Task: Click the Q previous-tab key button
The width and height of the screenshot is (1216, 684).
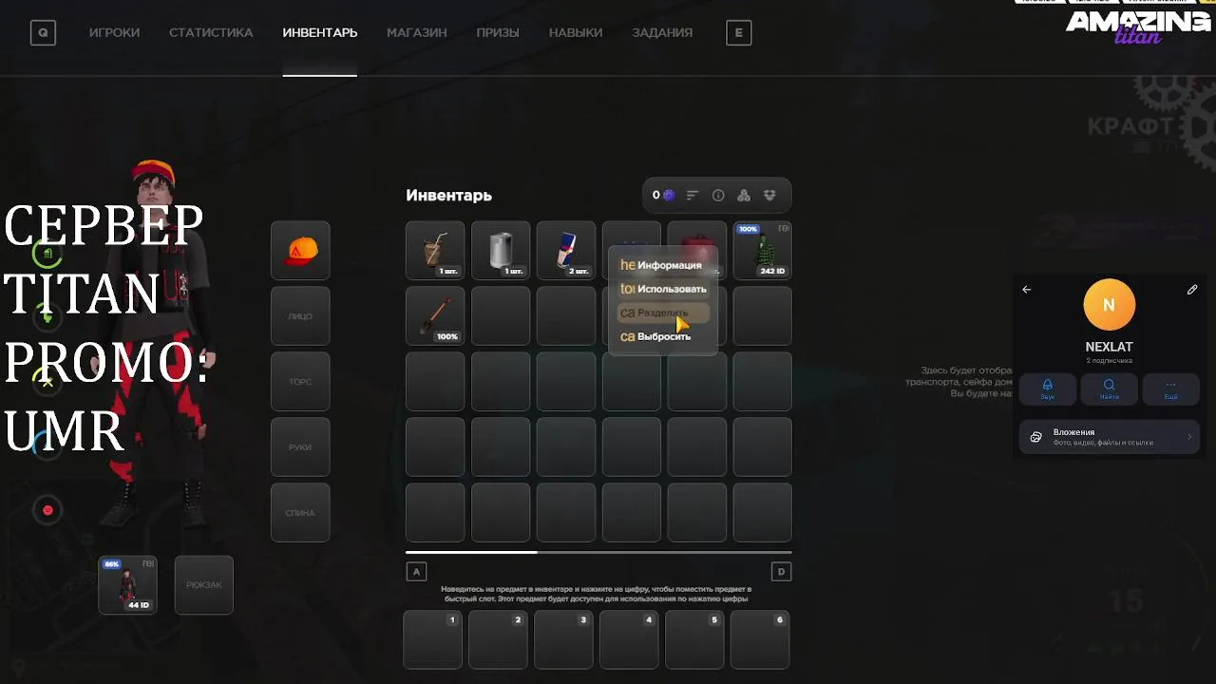Action: (x=43, y=33)
